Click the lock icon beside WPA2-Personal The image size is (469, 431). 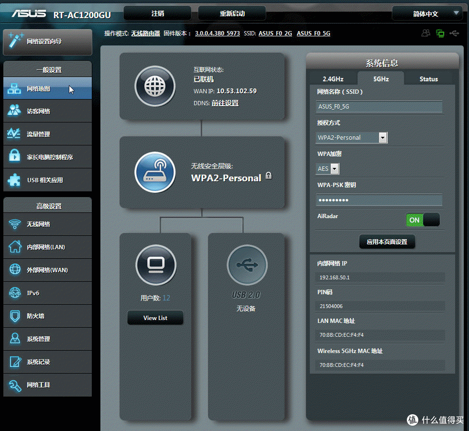tap(269, 176)
